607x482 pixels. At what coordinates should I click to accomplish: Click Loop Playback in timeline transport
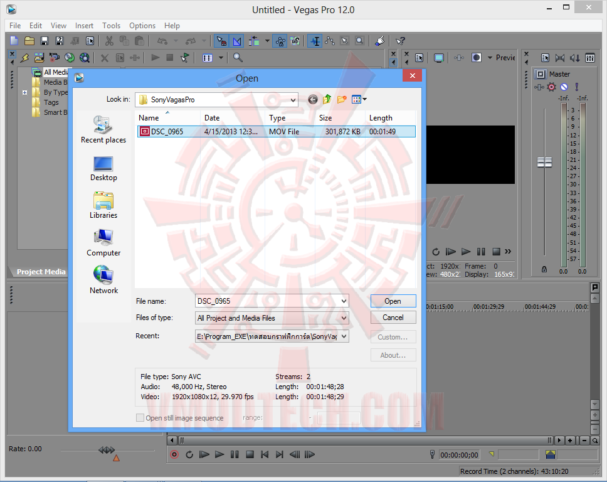click(189, 454)
